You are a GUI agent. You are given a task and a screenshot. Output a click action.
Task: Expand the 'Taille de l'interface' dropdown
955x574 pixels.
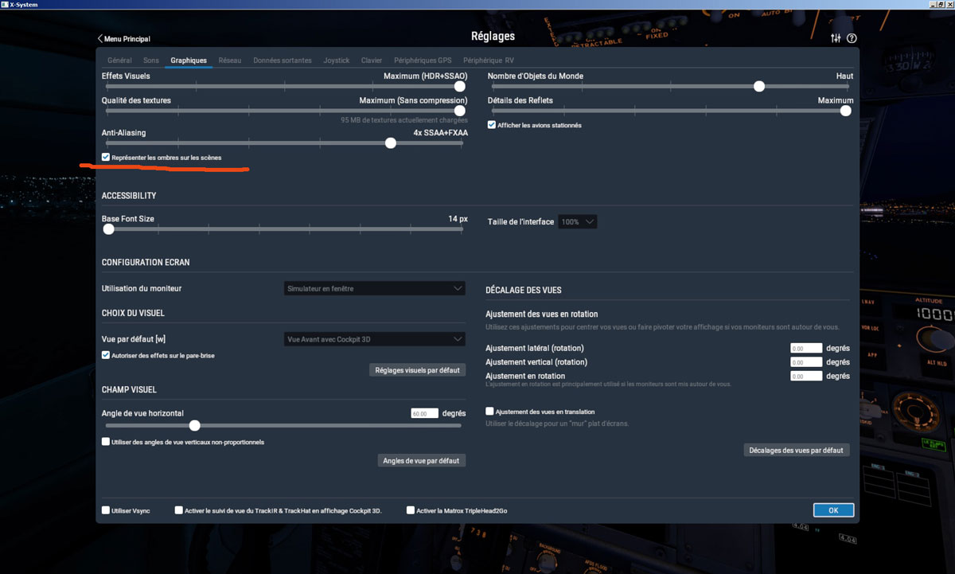(x=577, y=221)
